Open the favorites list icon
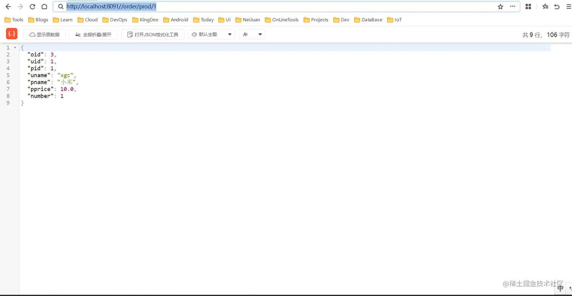The image size is (572, 296). click(x=545, y=7)
